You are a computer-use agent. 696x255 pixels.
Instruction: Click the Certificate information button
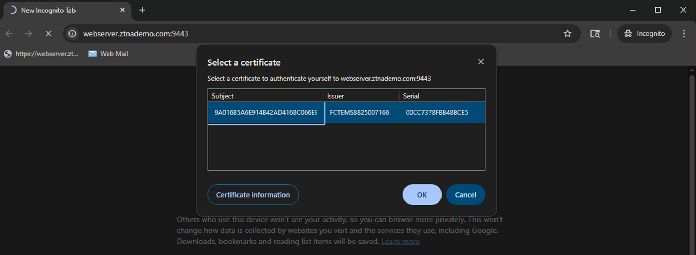(253, 195)
